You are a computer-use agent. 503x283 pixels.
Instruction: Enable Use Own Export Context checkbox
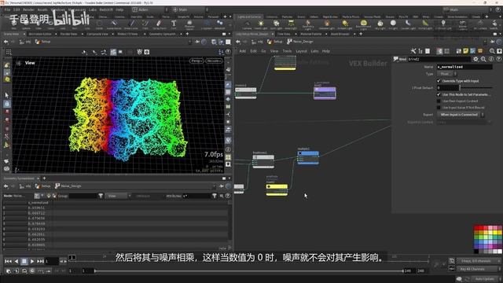click(x=439, y=101)
